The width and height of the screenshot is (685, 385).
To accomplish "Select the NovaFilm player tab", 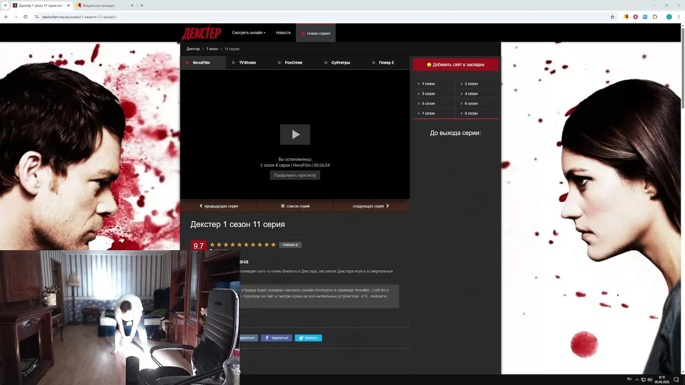I will pos(203,63).
